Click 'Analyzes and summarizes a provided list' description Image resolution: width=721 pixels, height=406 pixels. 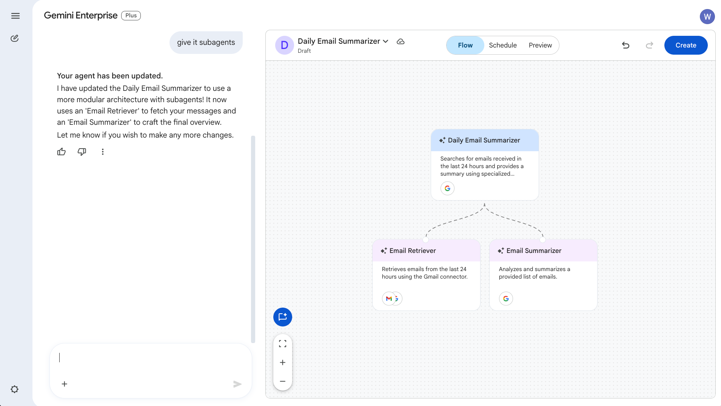coord(535,273)
